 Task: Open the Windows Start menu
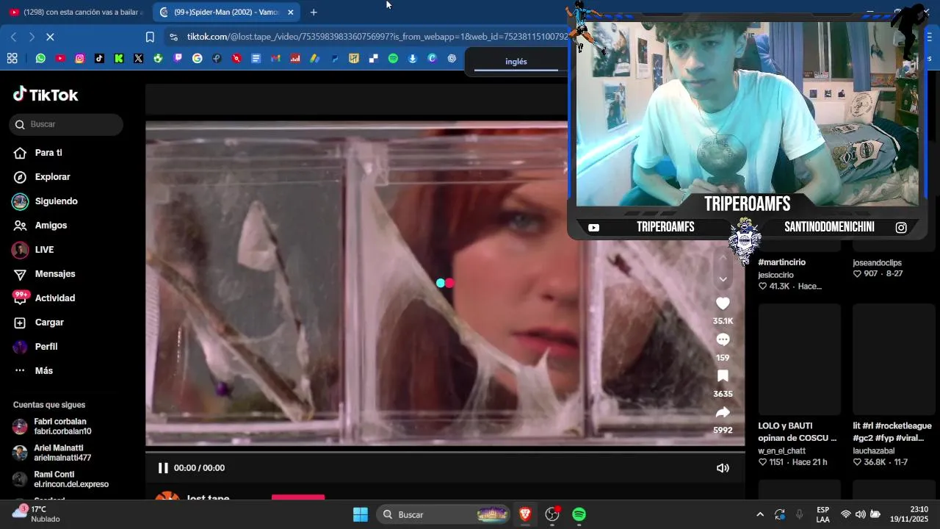pyautogui.click(x=361, y=514)
